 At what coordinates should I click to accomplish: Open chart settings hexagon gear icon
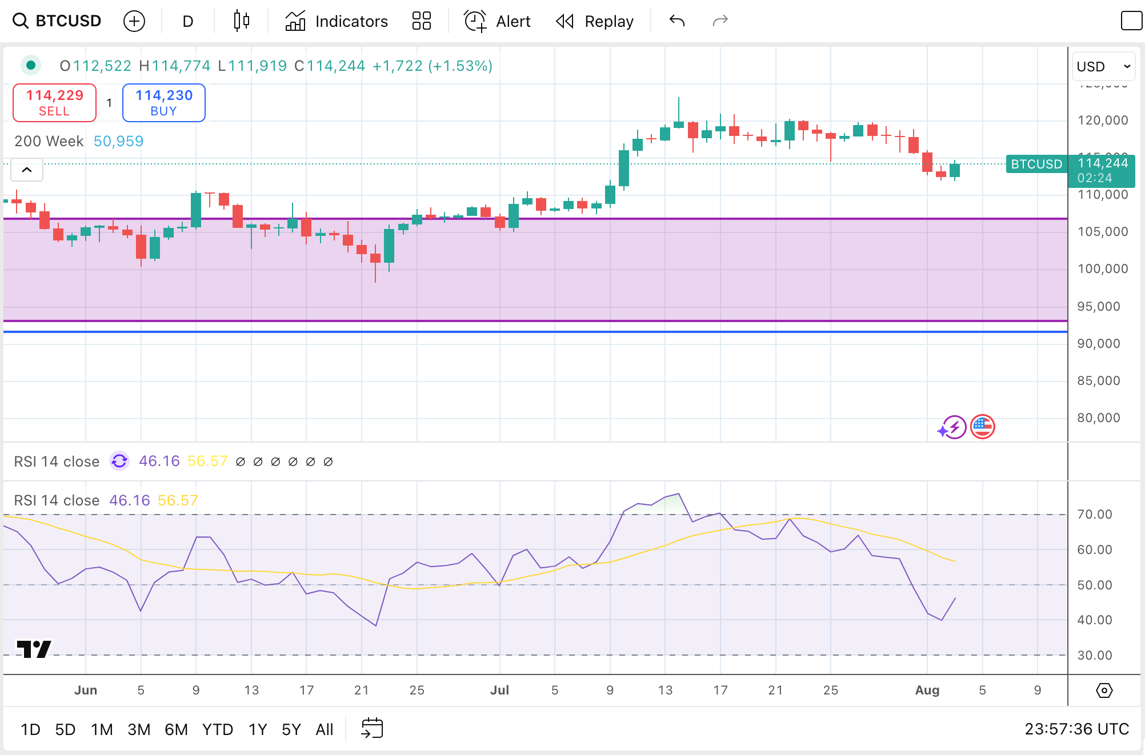[x=1104, y=690]
